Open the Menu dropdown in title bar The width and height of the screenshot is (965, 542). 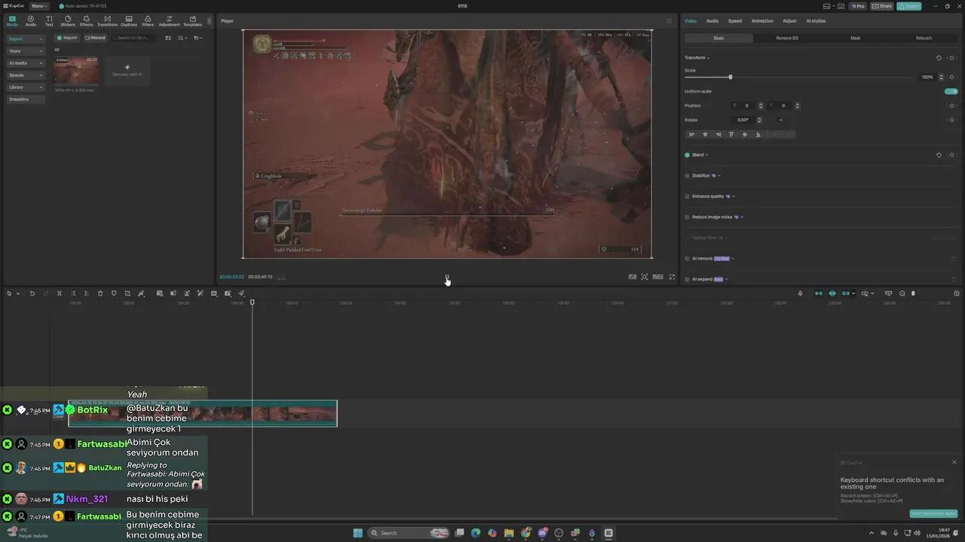pos(40,6)
